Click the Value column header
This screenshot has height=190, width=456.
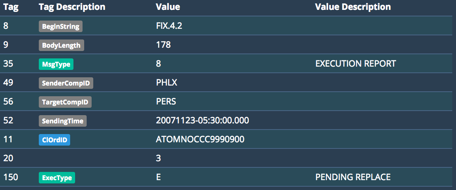[x=168, y=7]
